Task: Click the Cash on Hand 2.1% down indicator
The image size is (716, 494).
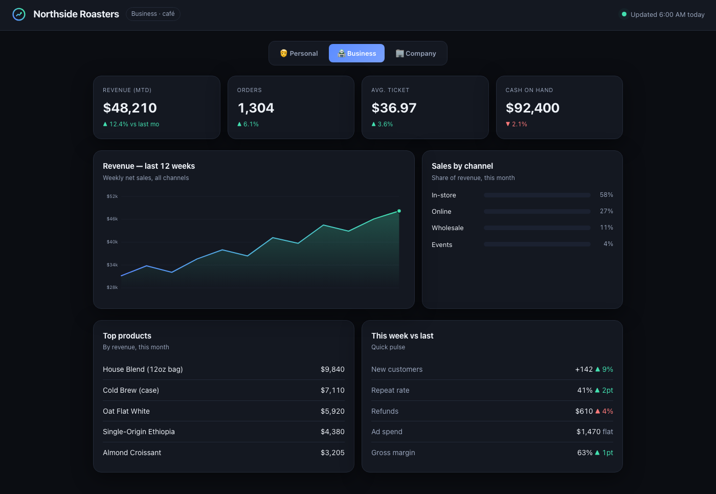Action: 517,124
